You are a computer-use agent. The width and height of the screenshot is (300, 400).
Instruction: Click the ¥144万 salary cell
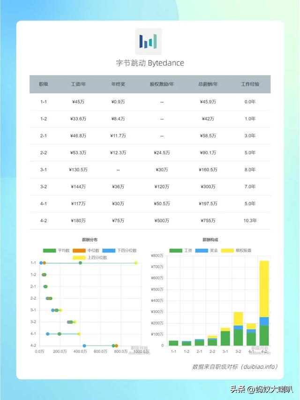click(x=78, y=187)
